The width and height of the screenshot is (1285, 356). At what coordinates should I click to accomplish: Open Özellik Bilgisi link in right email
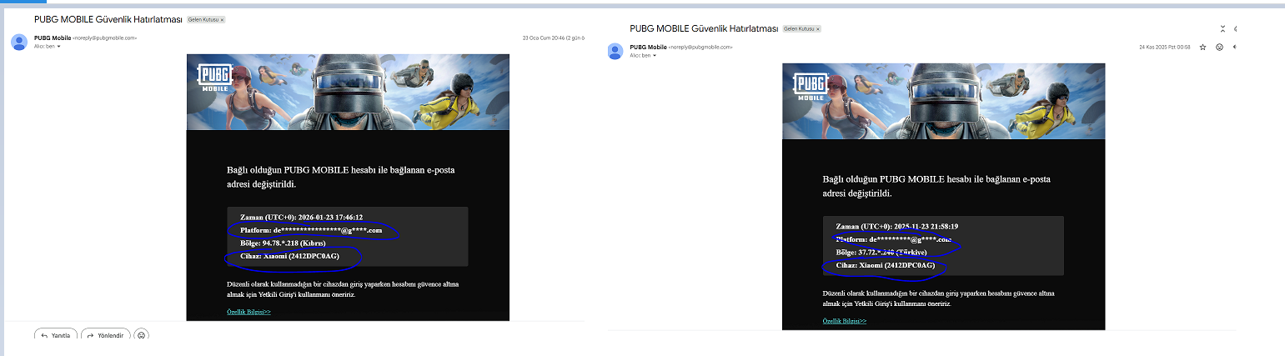click(x=845, y=321)
